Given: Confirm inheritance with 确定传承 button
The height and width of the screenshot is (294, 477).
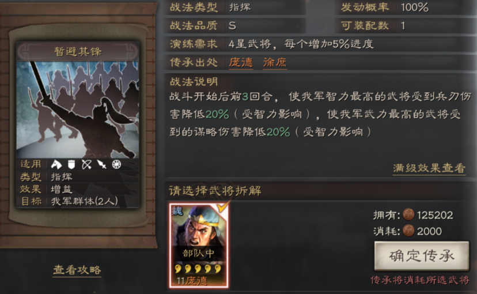Looking at the screenshot, I should pos(422,256).
